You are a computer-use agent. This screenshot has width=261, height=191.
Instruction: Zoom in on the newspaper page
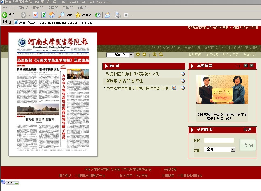155,54
